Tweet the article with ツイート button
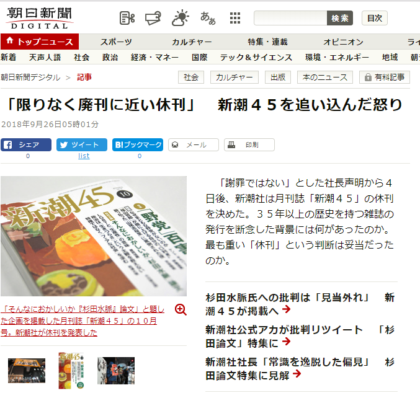The height and width of the screenshot is (398, 420). point(82,145)
